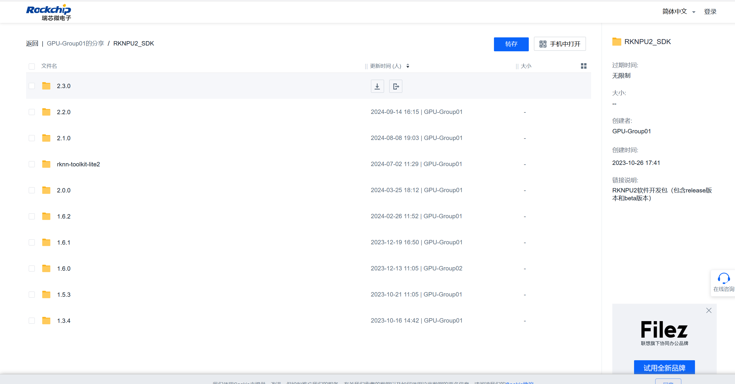Check the box for folder 2.0.0
The height and width of the screenshot is (384, 735).
point(32,190)
